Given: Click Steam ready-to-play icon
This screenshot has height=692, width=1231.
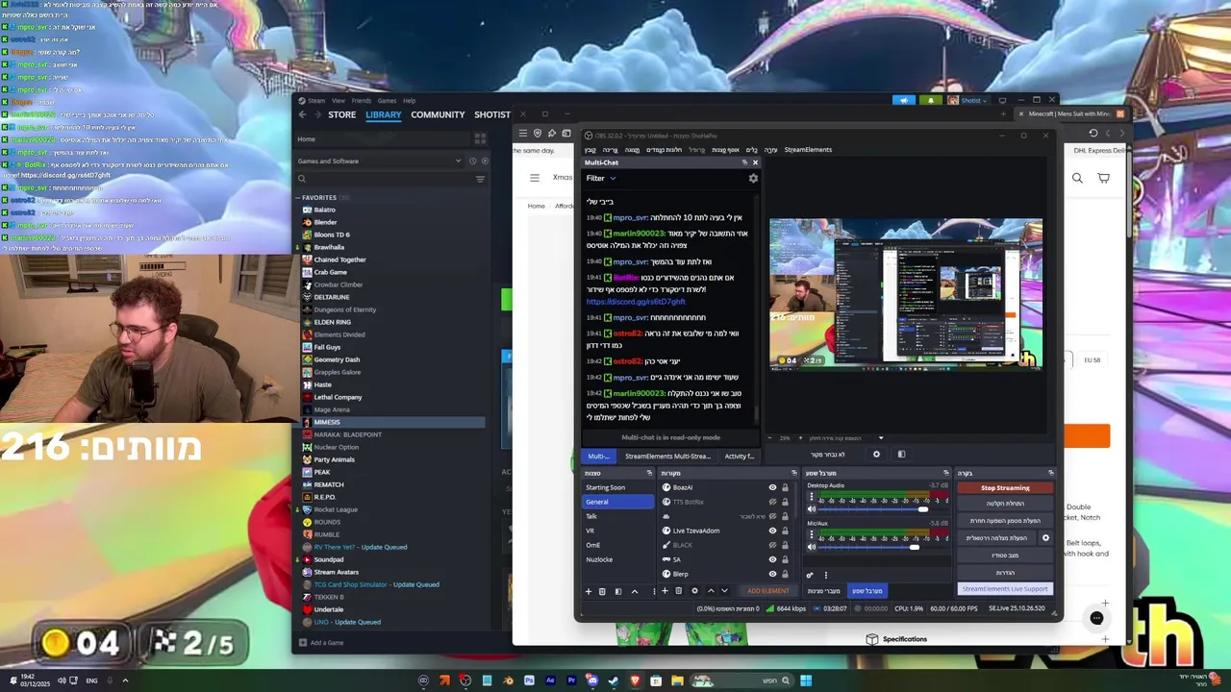Looking at the screenshot, I should [x=485, y=161].
